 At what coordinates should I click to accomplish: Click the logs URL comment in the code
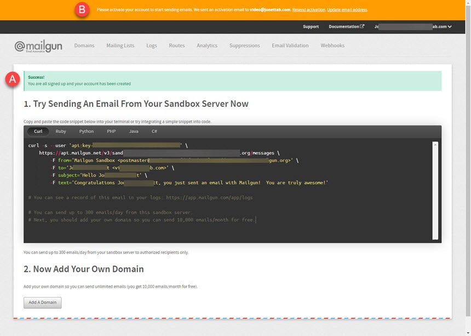coord(140,197)
